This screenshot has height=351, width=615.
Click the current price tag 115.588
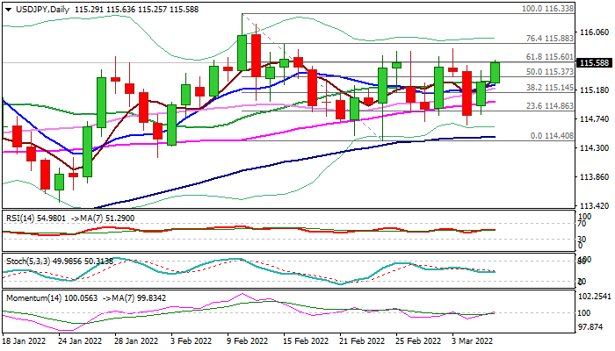pos(594,63)
